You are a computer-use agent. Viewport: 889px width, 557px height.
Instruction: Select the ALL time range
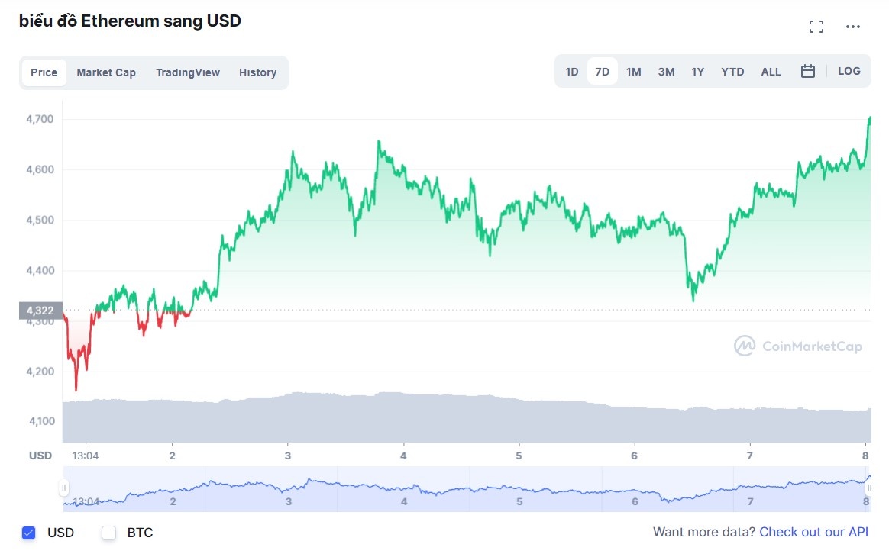point(771,71)
